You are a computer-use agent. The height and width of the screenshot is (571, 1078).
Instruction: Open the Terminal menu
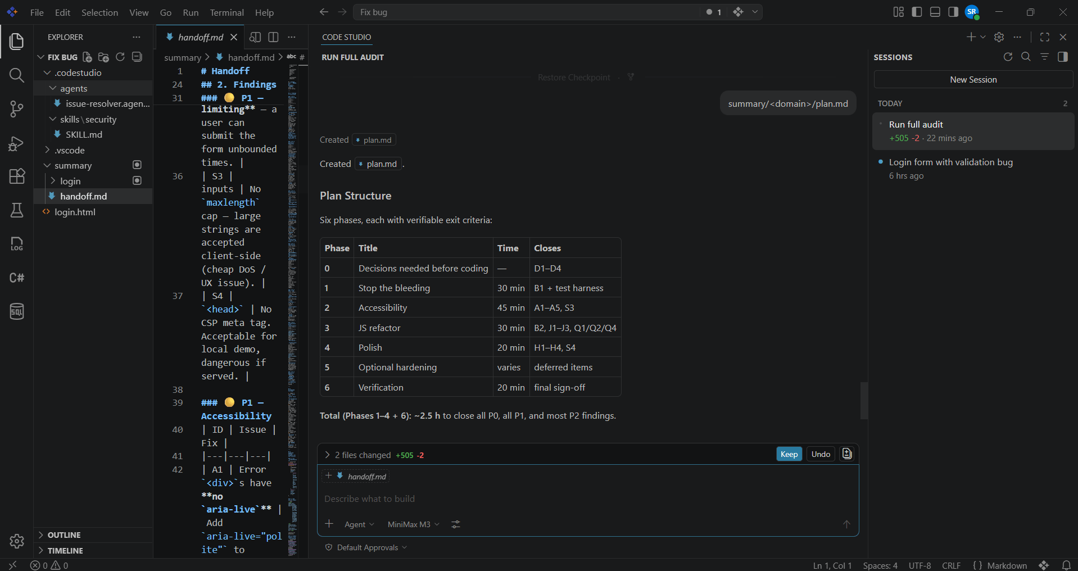point(227,12)
